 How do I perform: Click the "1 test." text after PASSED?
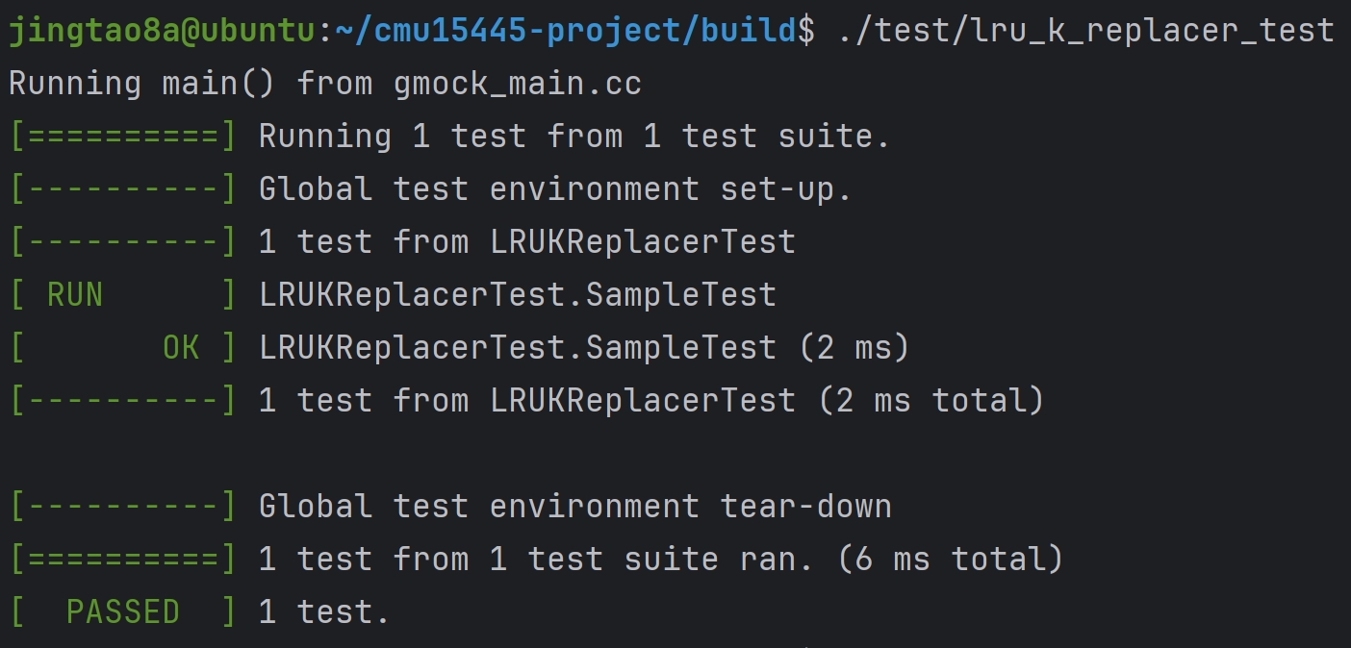coord(324,611)
